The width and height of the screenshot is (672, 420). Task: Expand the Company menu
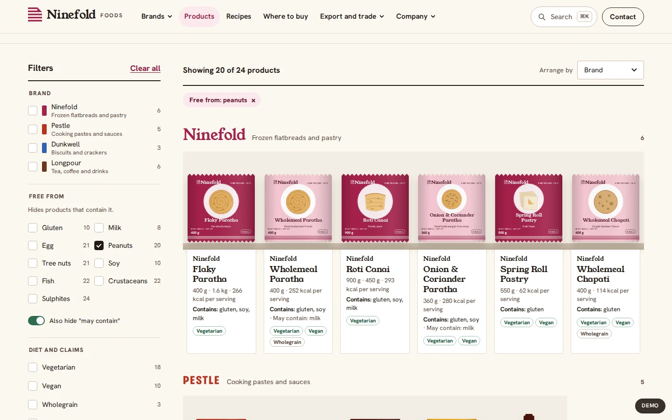point(415,16)
